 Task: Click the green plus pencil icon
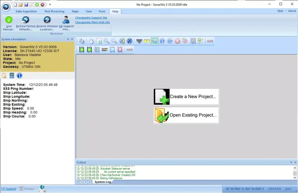tap(200, 41)
